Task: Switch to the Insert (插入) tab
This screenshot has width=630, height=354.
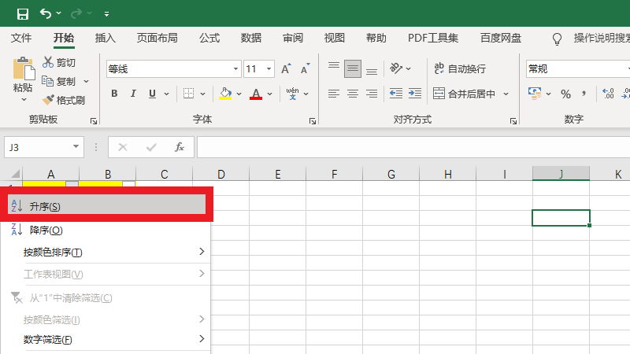Action: [105, 38]
